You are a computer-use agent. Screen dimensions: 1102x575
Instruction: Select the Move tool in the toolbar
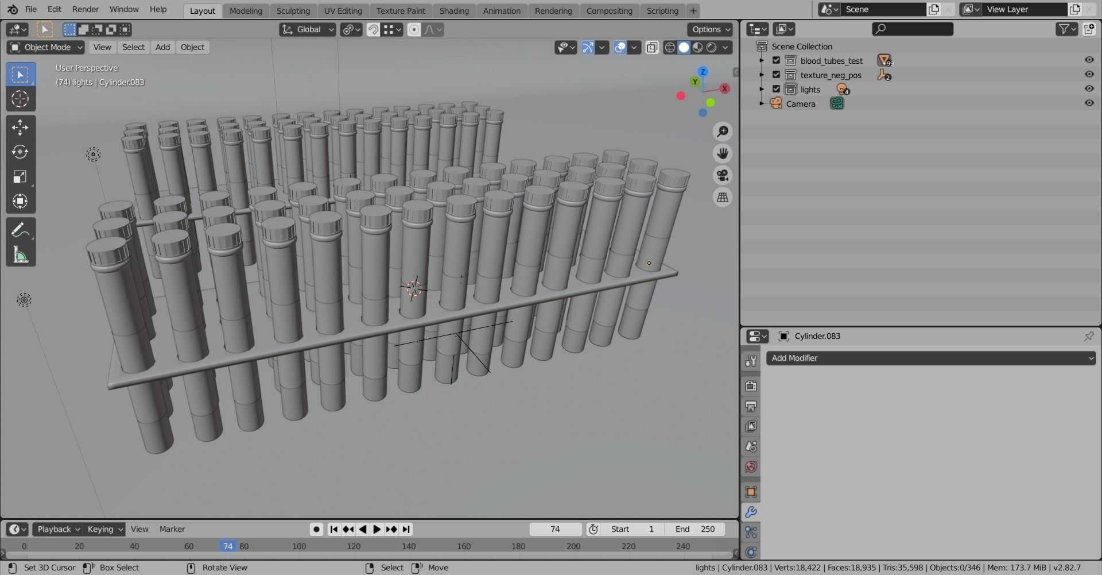point(21,127)
